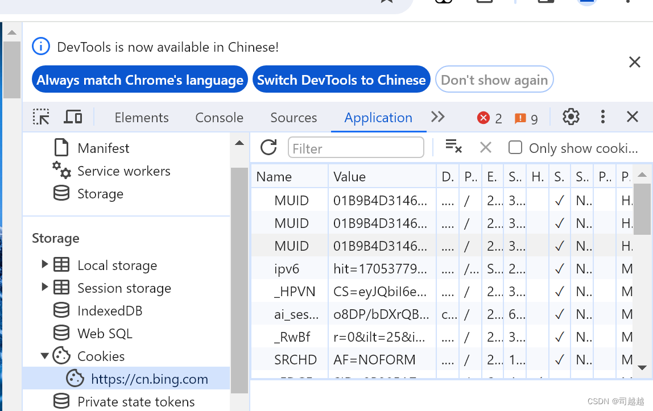The image size is (653, 411).
Task: Toggle the filter-cookies-with-issues icon
Action: [x=453, y=147]
